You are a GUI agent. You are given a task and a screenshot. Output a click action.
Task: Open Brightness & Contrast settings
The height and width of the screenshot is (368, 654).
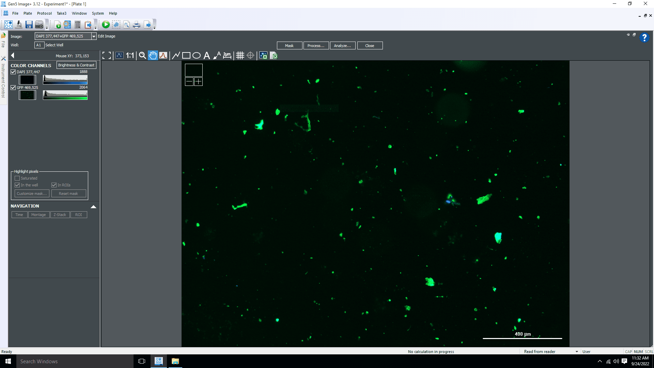tap(76, 65)
